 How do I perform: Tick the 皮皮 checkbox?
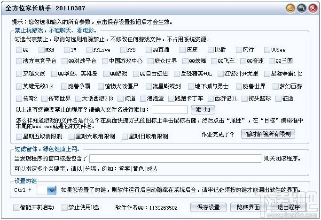coord(182,50)
